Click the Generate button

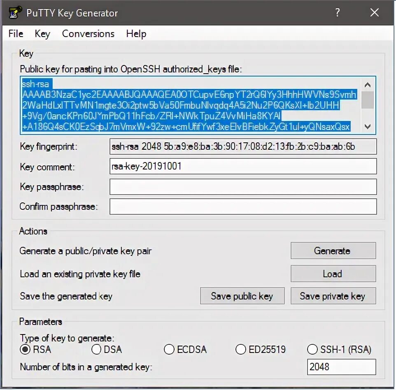[333, 251]
